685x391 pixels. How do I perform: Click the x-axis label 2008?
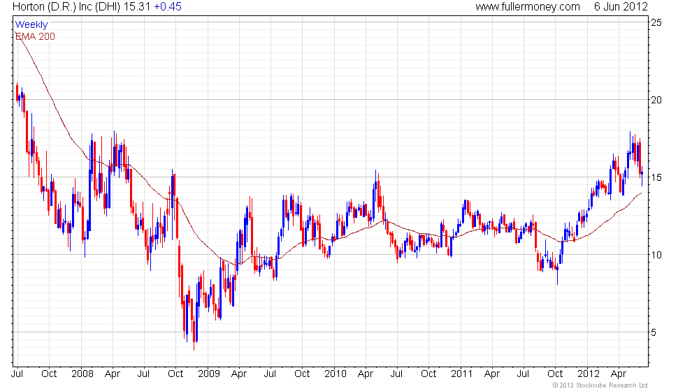(82, 374)
